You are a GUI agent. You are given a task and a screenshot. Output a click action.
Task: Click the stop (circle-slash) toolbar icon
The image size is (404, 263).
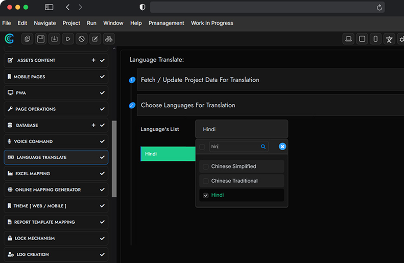coord(82,39)
